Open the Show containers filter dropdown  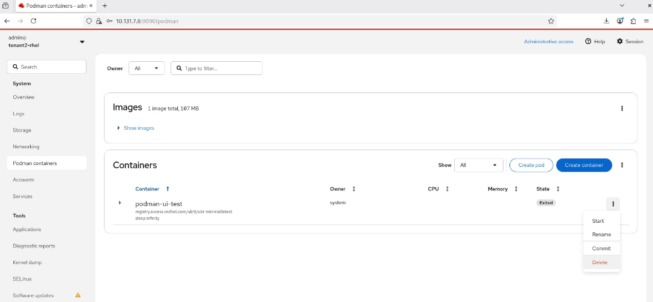coord(479,165)
